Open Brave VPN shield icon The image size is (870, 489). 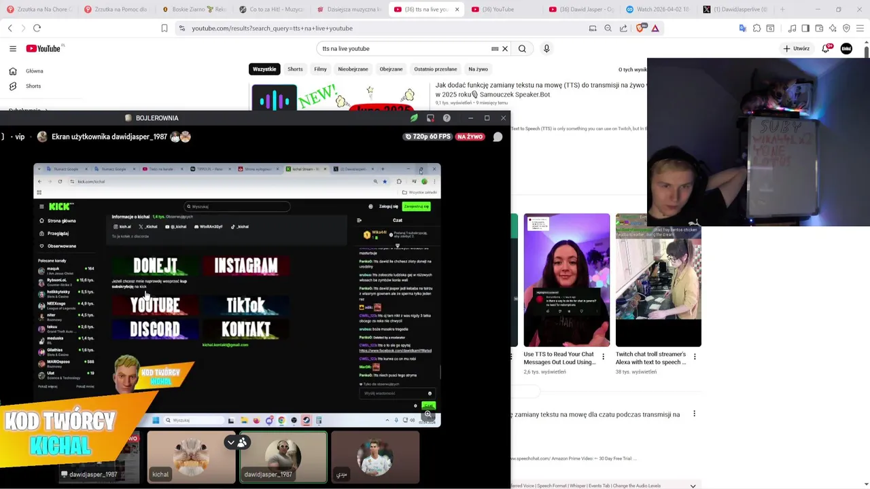coord(846,28)
